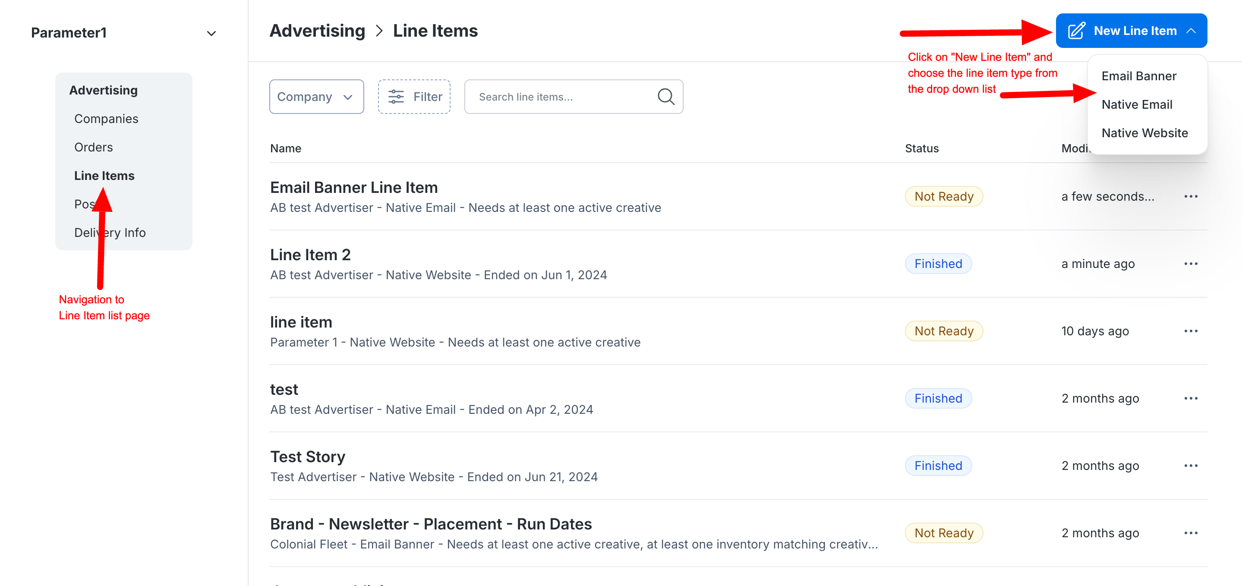Open the Company dropdown
Viewport: 1242px width, 586px height.
click(x=316, y=97)
